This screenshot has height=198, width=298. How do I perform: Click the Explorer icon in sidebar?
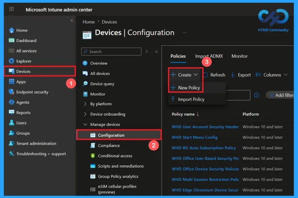tap(12, 61)
